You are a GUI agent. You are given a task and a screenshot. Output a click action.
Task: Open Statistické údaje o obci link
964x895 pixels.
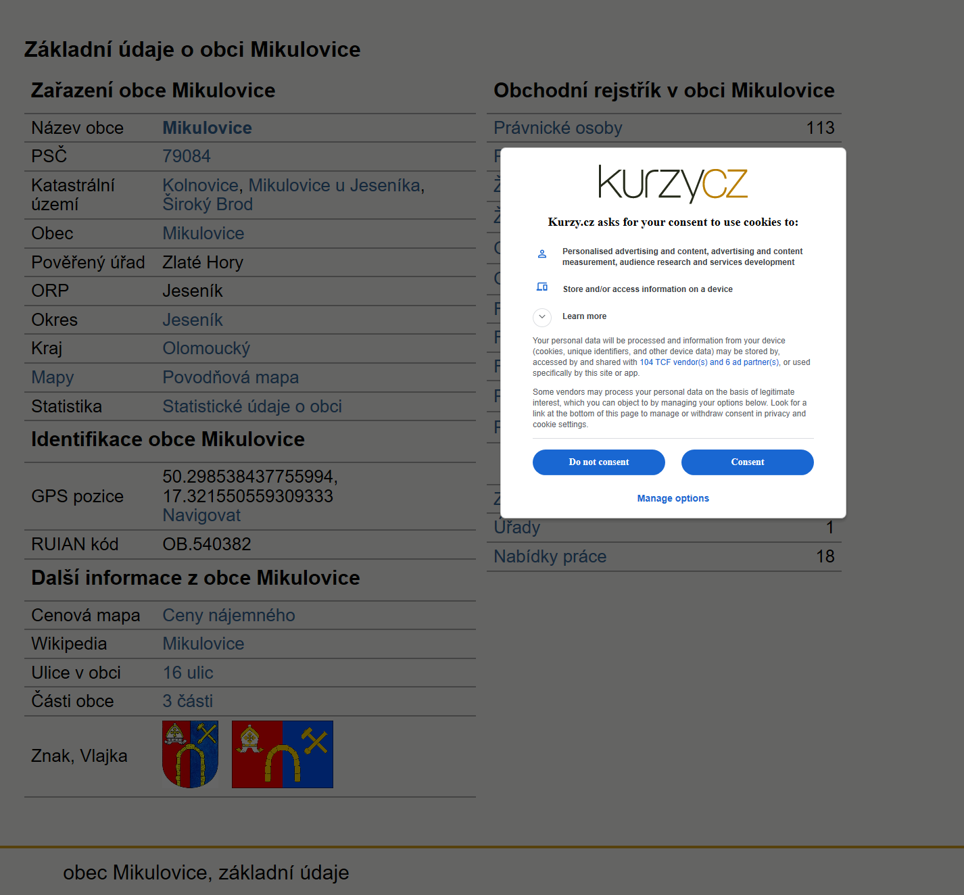coord(252,406)
